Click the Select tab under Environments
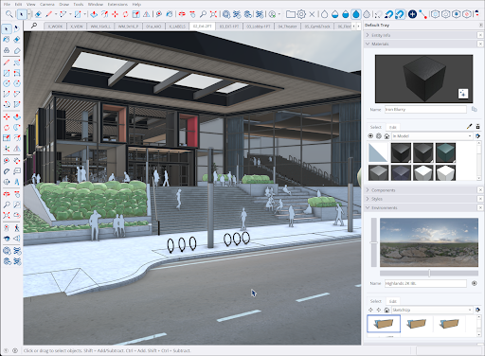Viewport: 485px width, 356px height. (376, 301)
